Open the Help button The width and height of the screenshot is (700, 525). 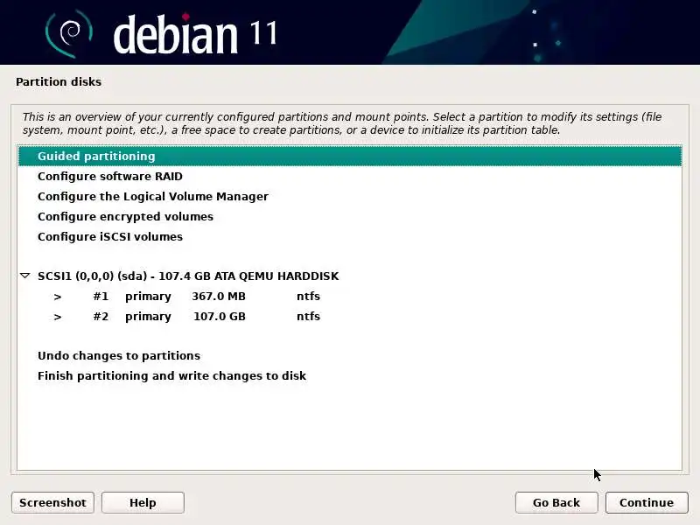[x=143, y=502]
